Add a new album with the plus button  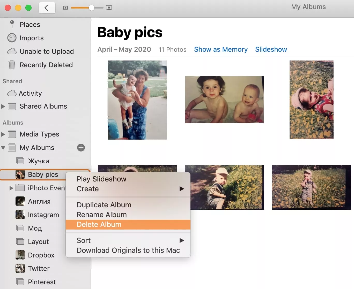click(x=81, y=148)
